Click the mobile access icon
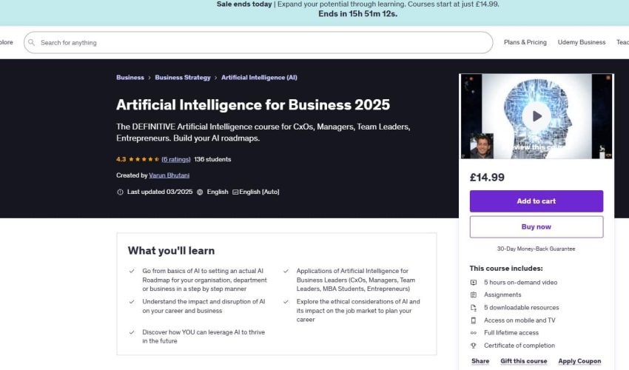 tap(474, 320)
